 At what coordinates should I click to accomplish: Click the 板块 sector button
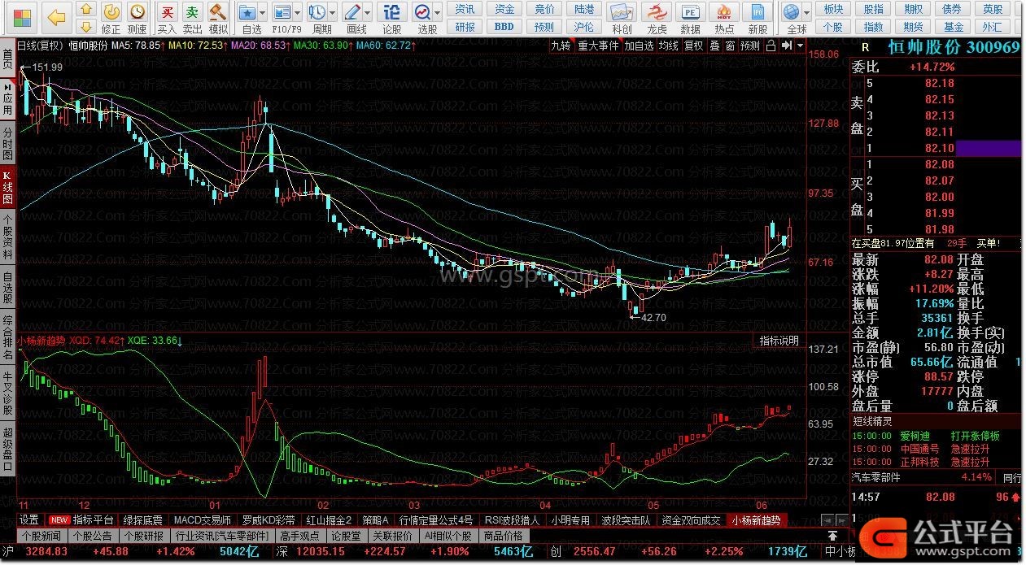click(x=833, y=9)
